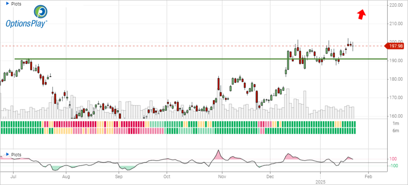Click the red dashed current price line
The height and width of the screenshot is (185, 408).
click(x=192, y=46)
